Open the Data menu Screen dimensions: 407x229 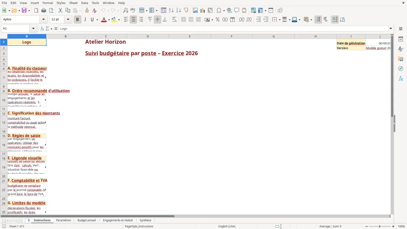pos(84,3)
